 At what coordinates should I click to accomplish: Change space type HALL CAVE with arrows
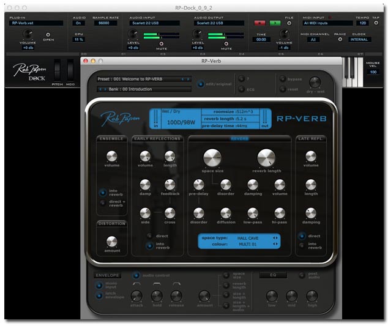click(x=275, y=238)
